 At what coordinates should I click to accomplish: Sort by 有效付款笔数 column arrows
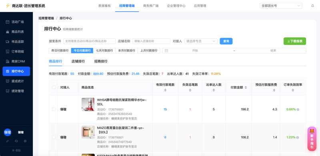tap(165, 90)
